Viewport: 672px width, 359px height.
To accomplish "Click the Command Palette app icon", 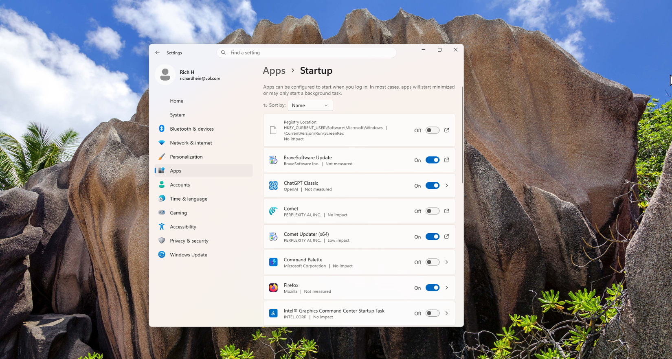I will tap(273, 262).
